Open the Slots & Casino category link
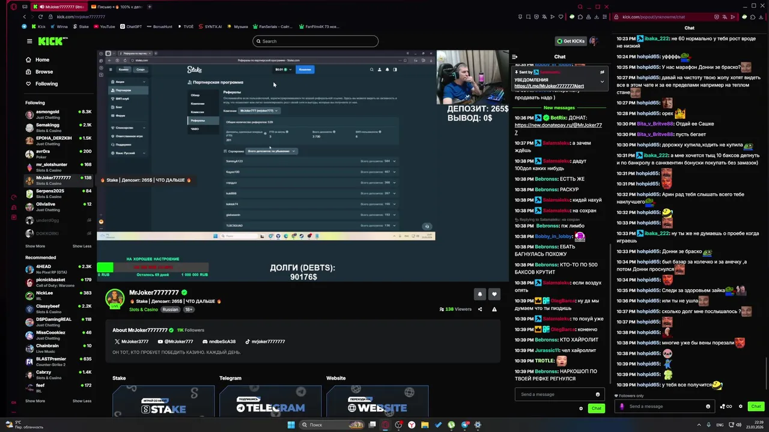 point(144,310)
